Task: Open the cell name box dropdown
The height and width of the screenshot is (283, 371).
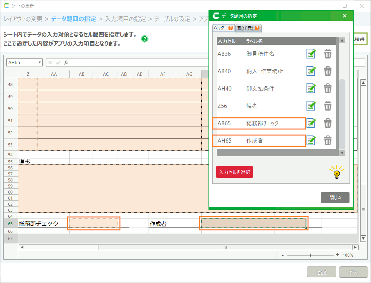Action: [x=40, y=63]
